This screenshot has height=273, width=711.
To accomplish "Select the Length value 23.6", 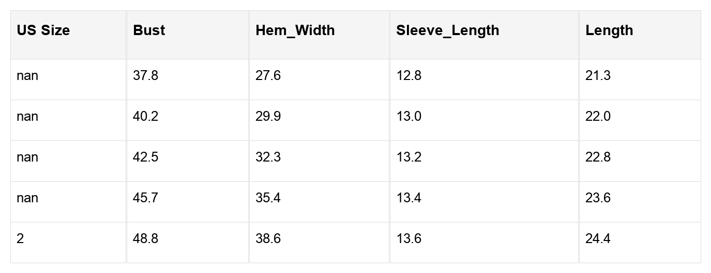I will 598,198.
